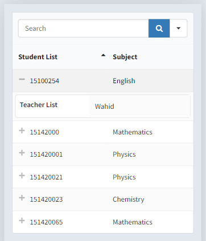This screenshot has height=241, width=206.
Task: Select student ID 15142000
Action: (x=44, y=132)
